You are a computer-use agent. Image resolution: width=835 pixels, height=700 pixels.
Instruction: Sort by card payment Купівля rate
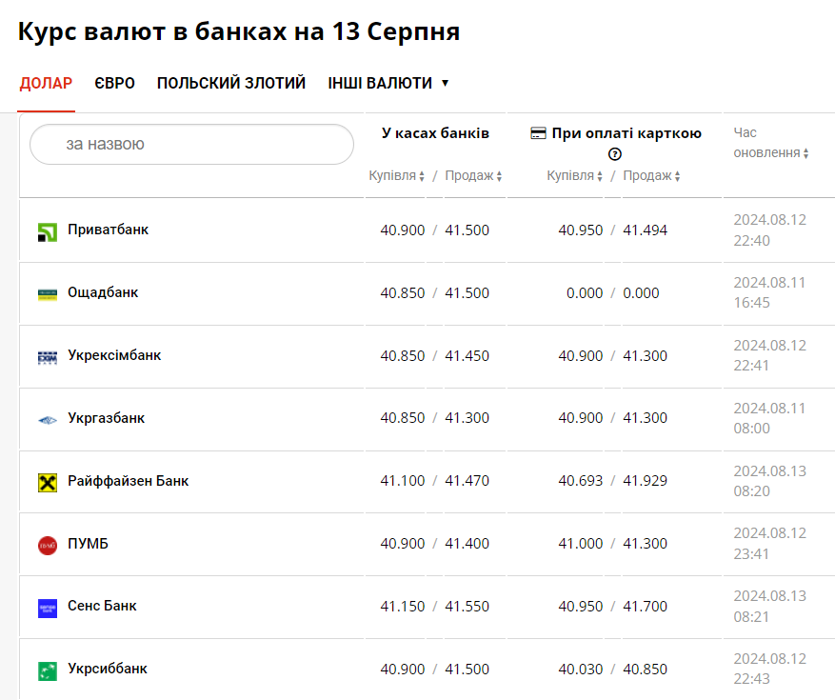tap(575, 176)
